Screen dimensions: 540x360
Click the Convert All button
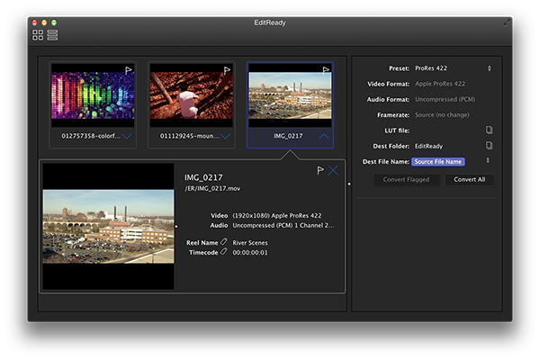[x=470, y=180]
